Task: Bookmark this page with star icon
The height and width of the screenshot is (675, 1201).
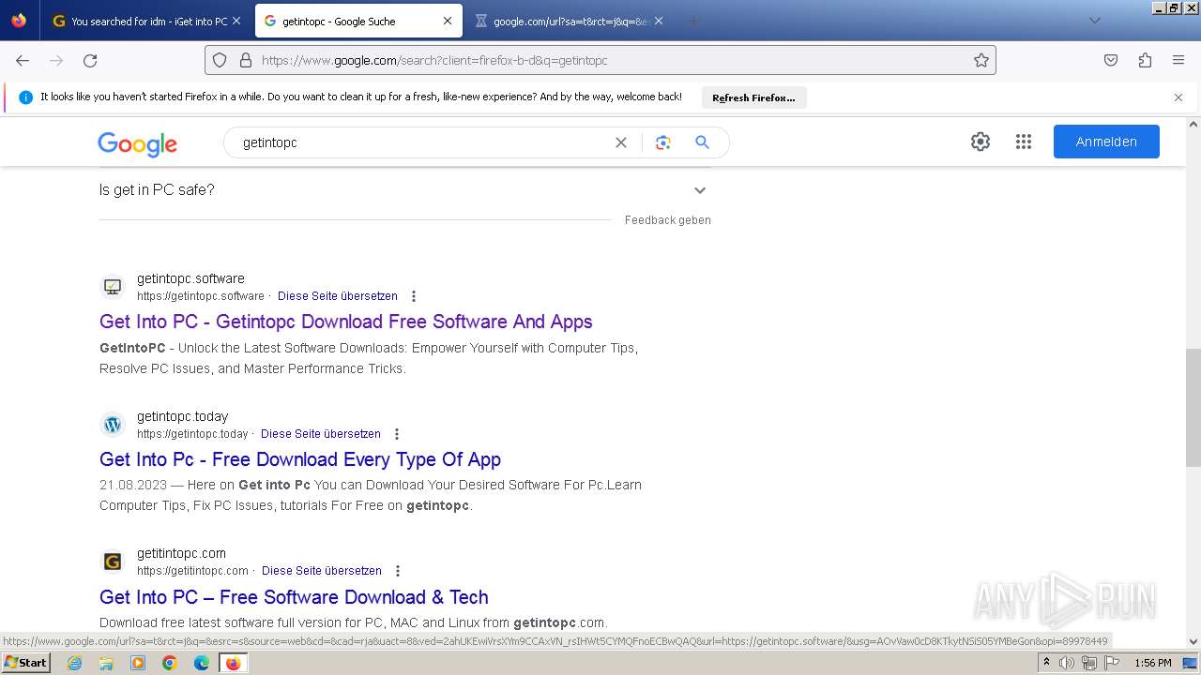Action: pyautogui.click(x=981, y=60)
